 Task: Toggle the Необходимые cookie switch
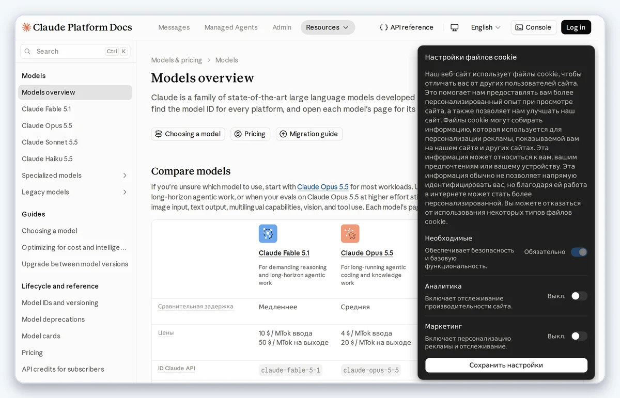579,252
